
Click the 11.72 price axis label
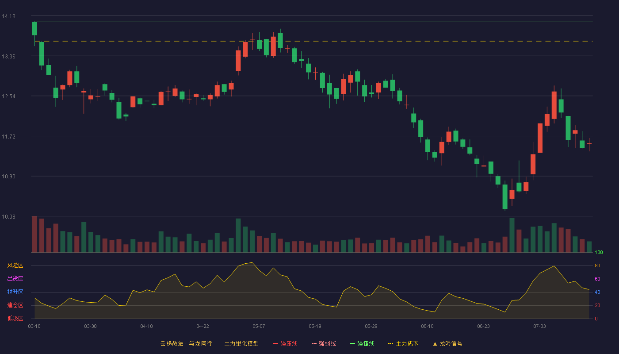click(x=8, y=136)
